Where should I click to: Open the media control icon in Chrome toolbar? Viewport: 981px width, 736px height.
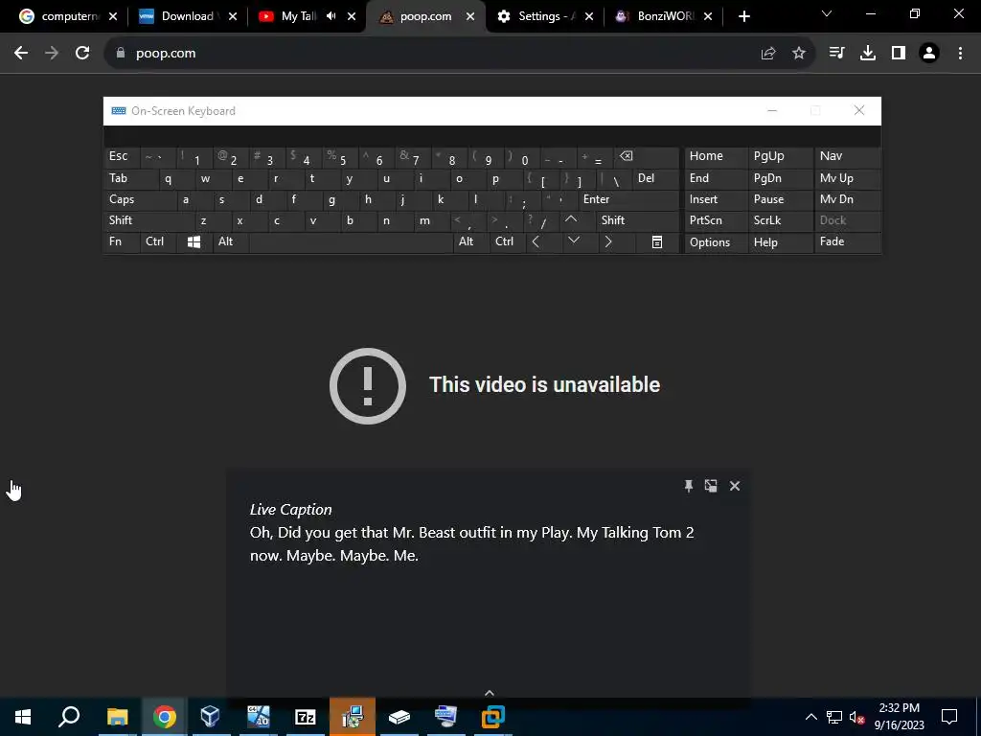pos(836,54)
